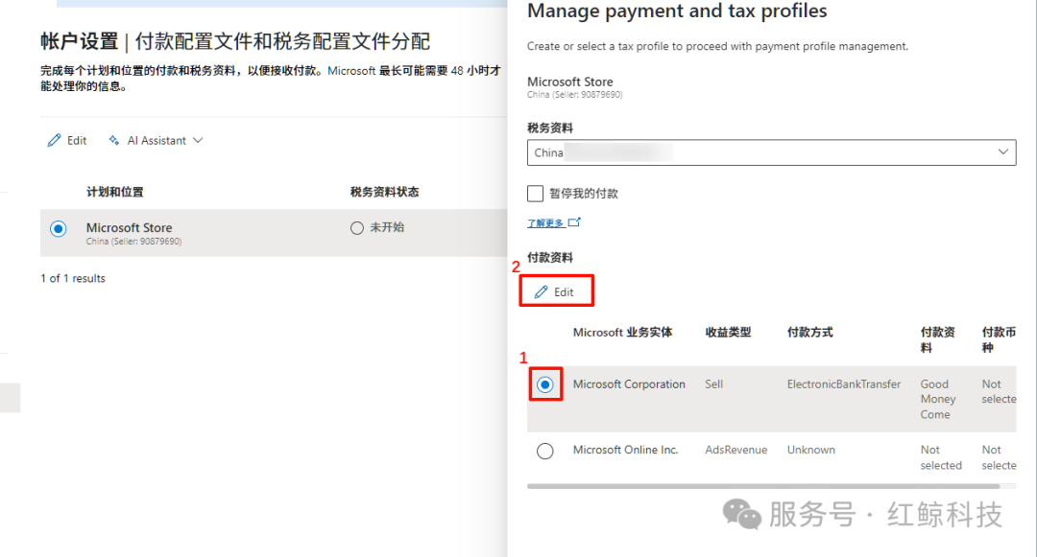
Task: Enable the 暂停我的付款 checkbox
Action: click(535, 194)
